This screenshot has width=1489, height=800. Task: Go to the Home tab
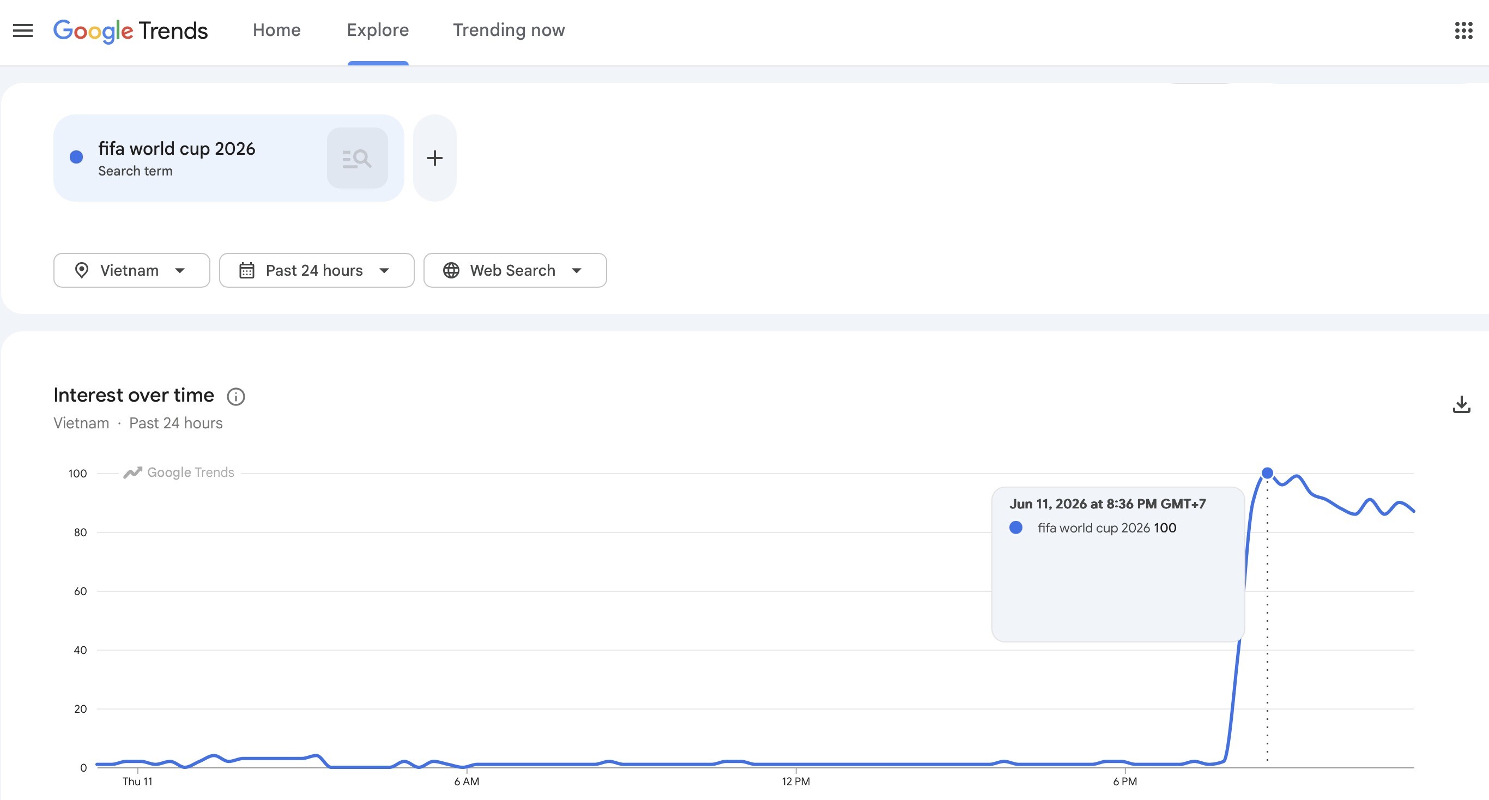pos(277,30)
